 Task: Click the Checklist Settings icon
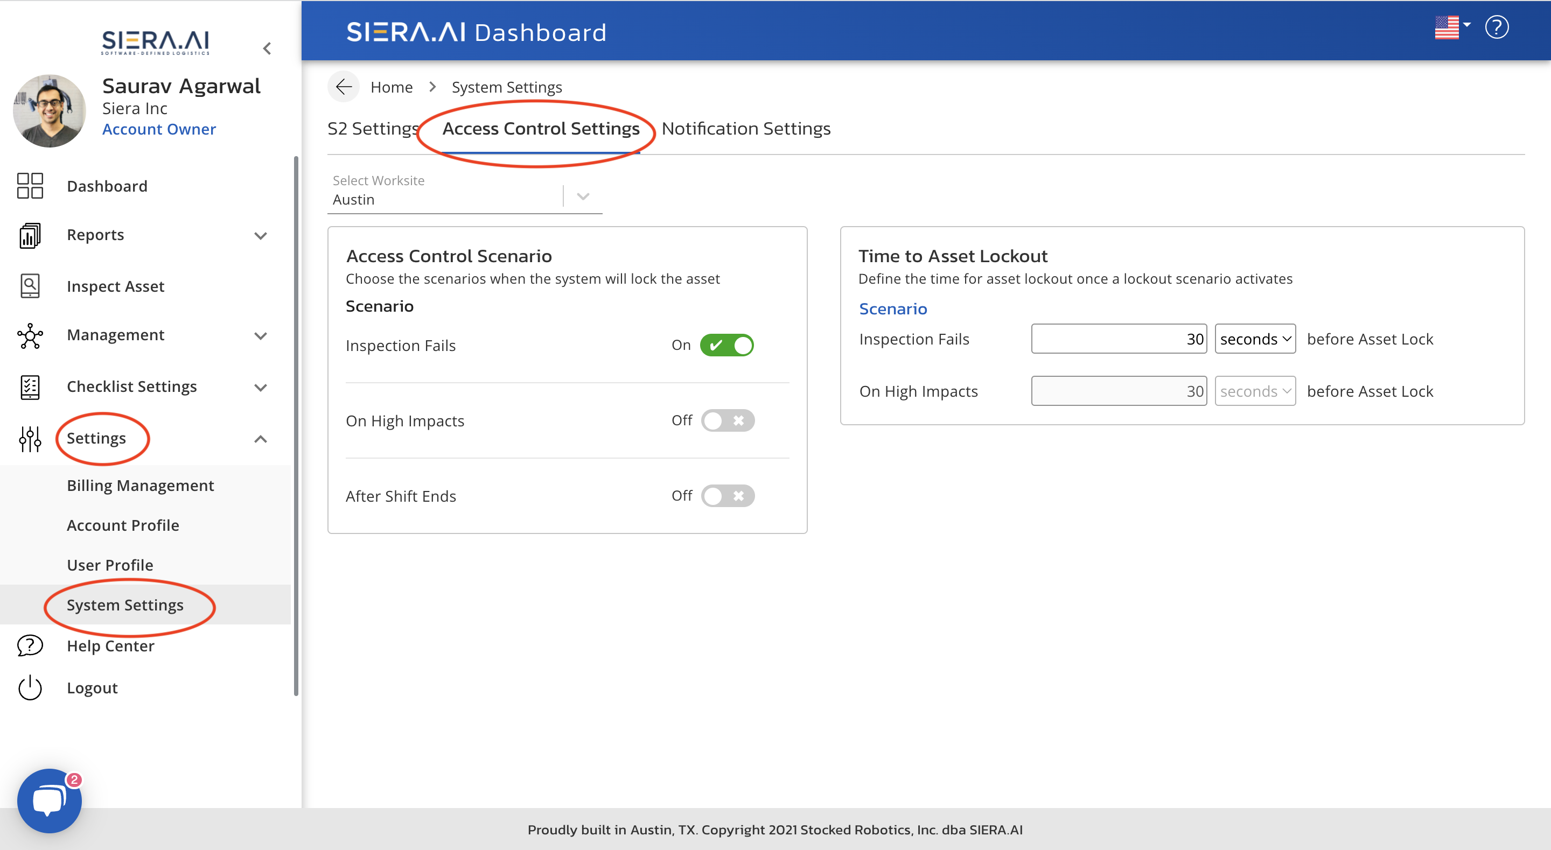click(x=30, y=387)
